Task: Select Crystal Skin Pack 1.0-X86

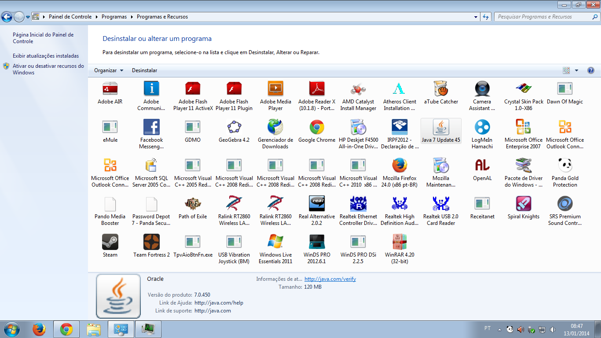Action: click(524, 96)
